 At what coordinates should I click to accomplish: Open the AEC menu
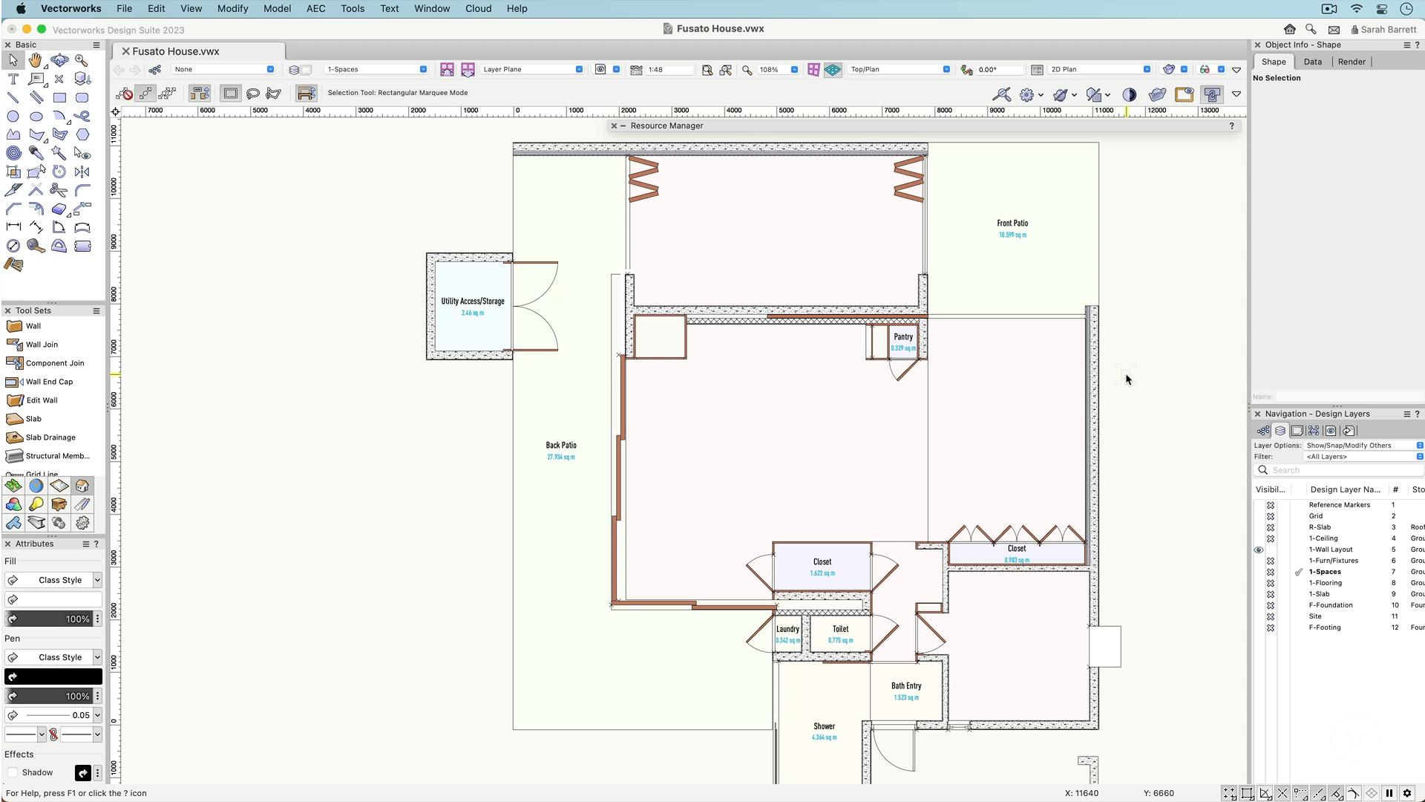315,9
